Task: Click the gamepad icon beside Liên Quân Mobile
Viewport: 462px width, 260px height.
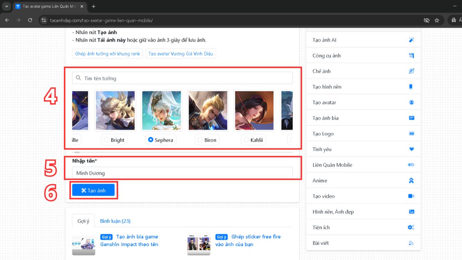Action: coord(411,165)
